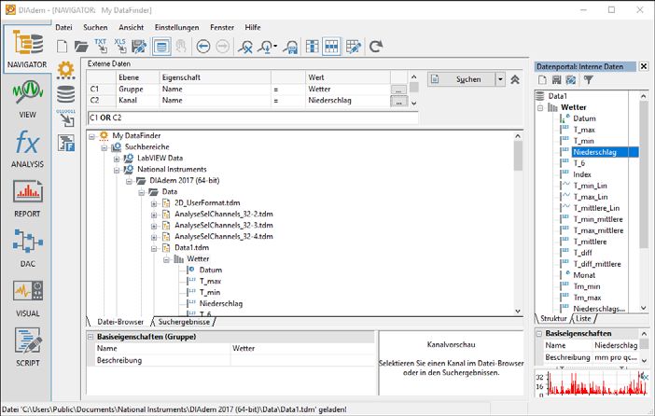The image size is (655, 416).
Task: Click the XLS import toolbar icon
Action: pos(120,47)
